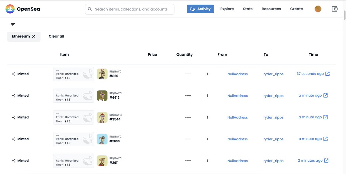Open ryder_ripps in the #6612 row

coord(273,96)
